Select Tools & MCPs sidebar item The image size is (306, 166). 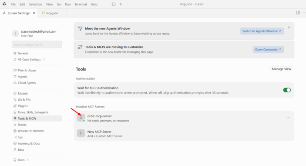[37, 119]
